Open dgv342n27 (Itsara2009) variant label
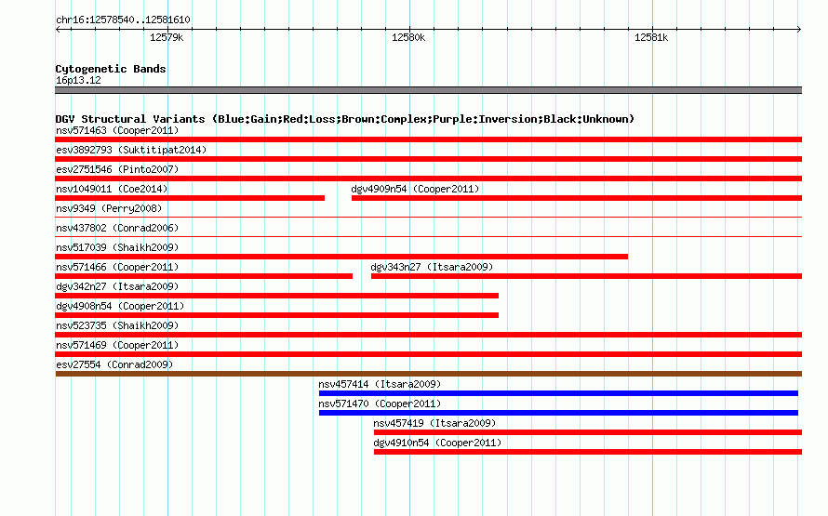This screenshot has height=516, width=828. coord(117,286)
